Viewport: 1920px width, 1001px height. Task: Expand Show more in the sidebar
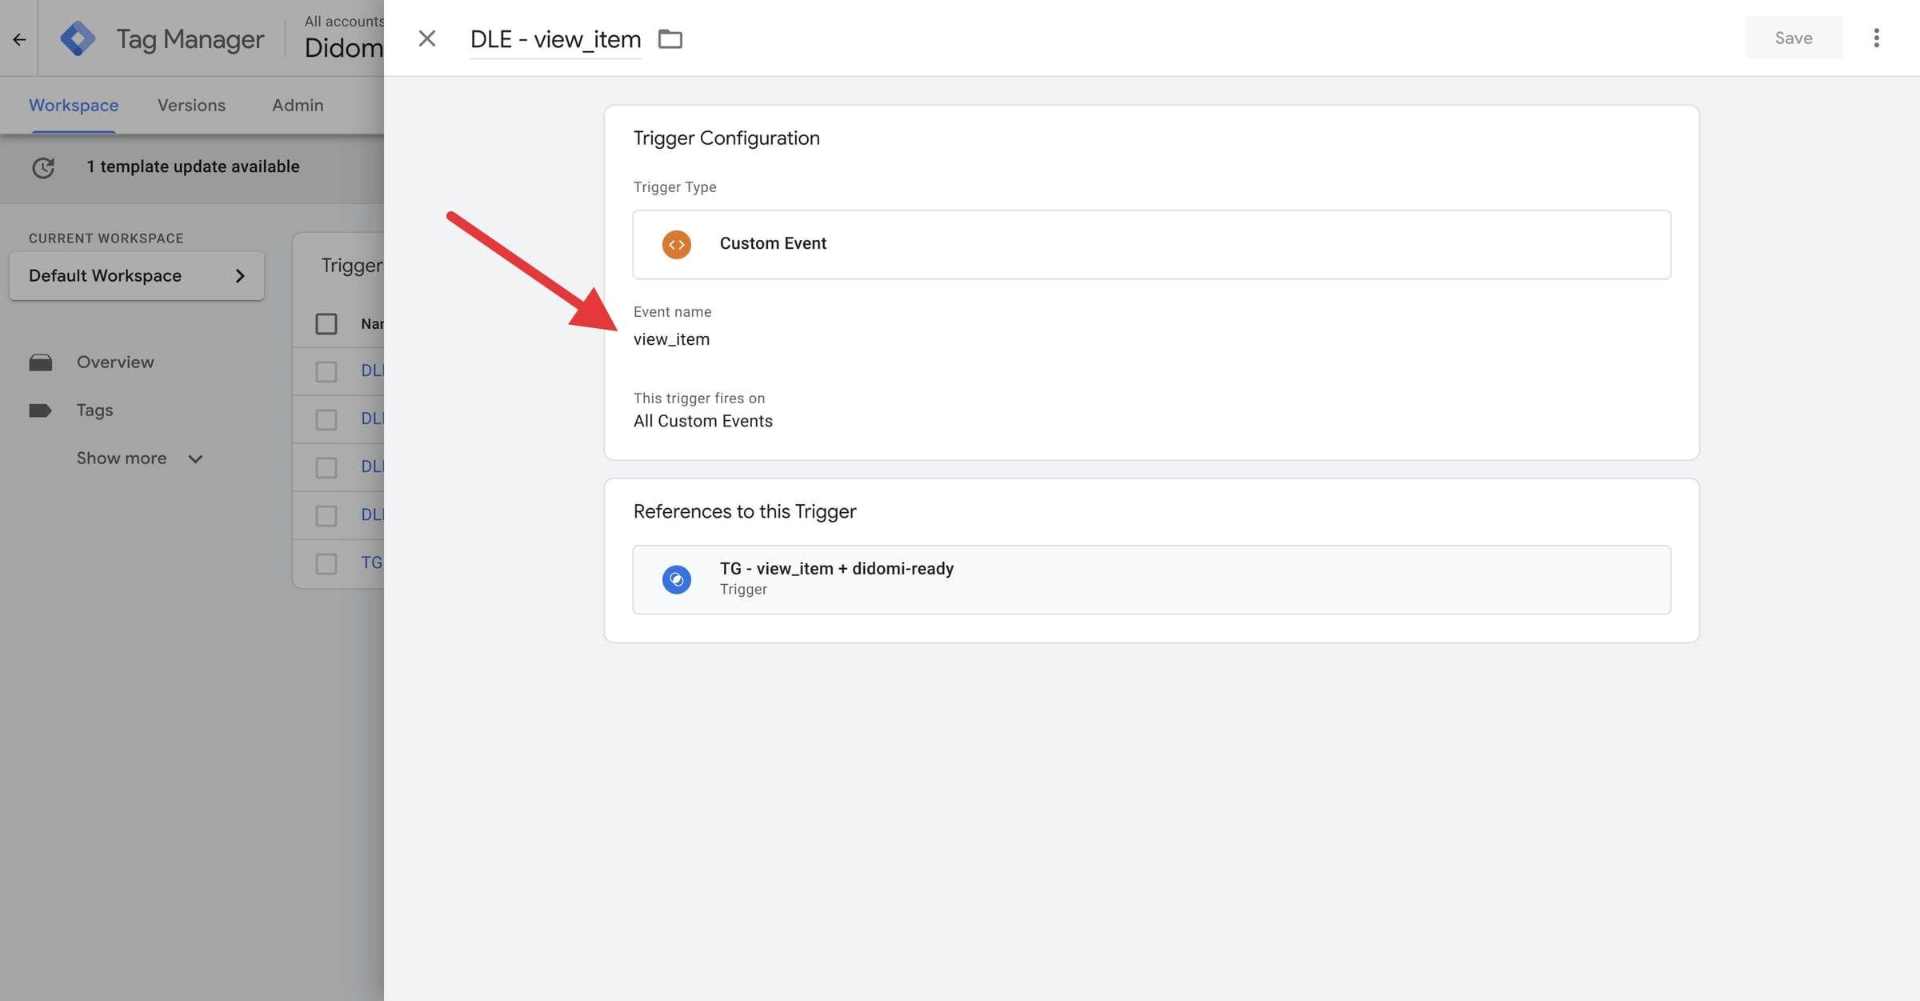click(140, 458)
